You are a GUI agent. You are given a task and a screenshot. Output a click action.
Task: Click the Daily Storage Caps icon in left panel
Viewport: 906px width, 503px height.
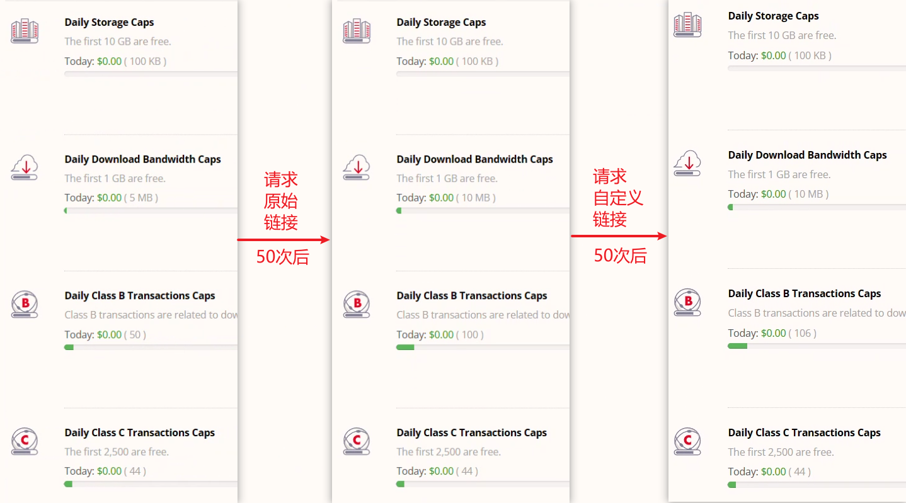tap(25, 31)
